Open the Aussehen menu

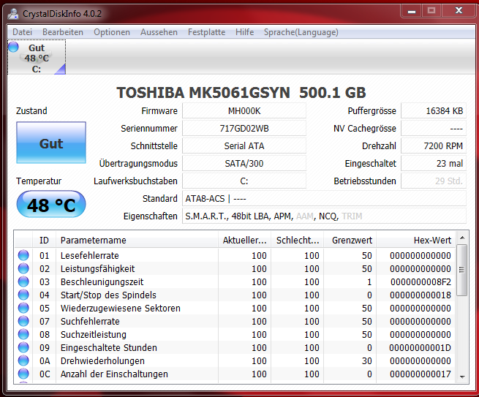coord(159,32)
